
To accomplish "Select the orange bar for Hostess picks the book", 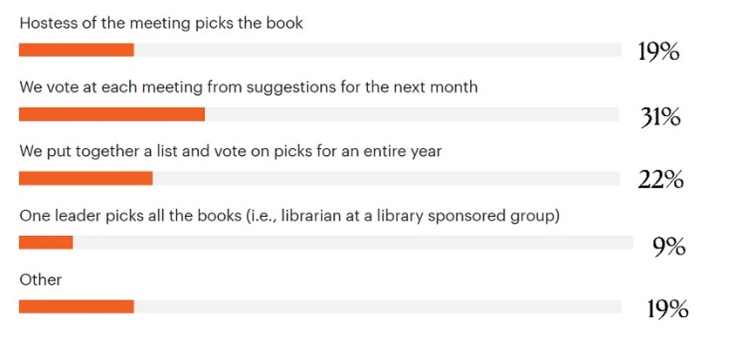I will coord(77,50).
